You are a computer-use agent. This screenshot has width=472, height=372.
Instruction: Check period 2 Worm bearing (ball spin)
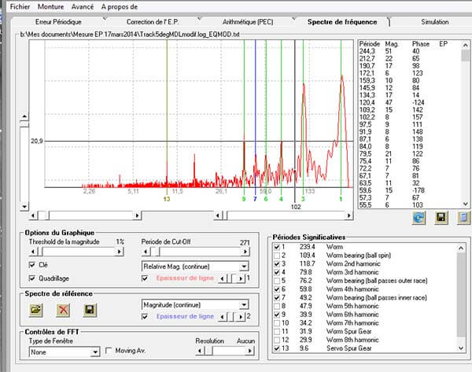click(x=277, y=256)
